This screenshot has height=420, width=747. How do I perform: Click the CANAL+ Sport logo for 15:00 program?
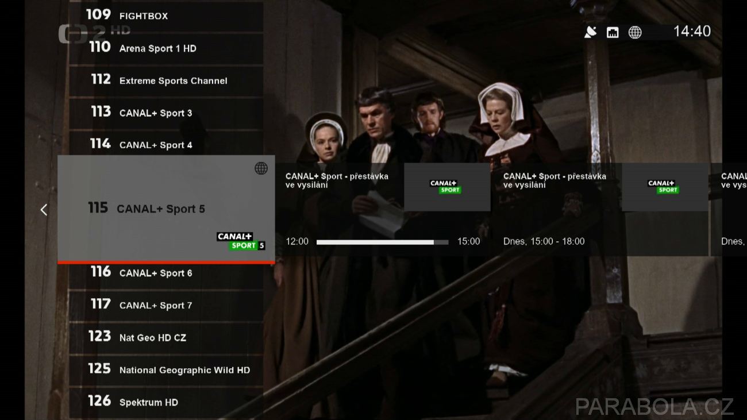pos(665,187)
